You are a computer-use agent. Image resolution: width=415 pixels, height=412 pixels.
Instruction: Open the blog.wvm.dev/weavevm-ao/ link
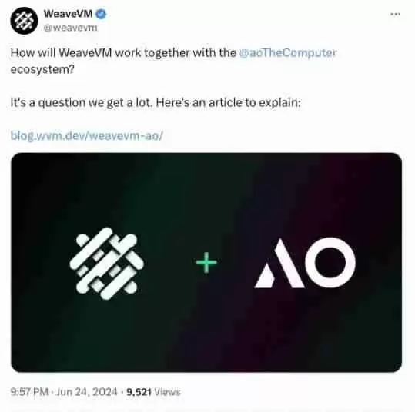pyautogui.click(x=87, y=135)
